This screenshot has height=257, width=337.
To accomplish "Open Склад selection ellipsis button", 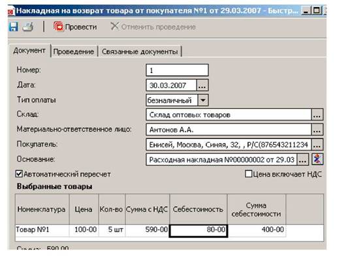I will point(317,115).
